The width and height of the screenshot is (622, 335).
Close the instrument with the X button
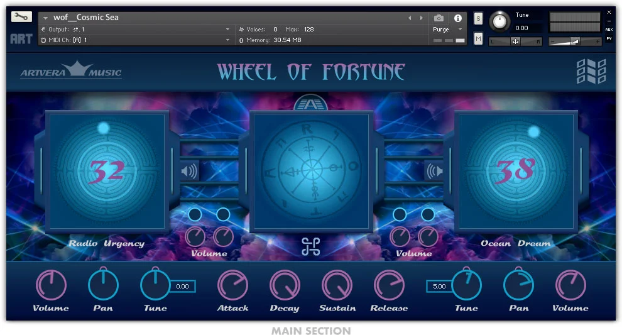tap(609, 13)
